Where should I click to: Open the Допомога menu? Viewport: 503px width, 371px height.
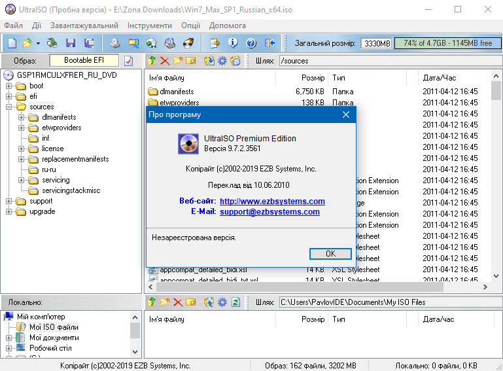pyautogui.click(x=228, y=26)
